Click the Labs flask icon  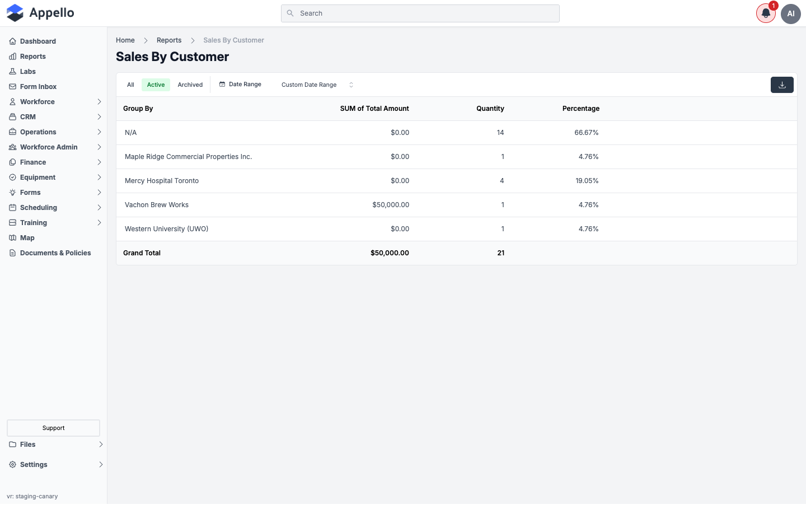pyautogui.click(x=12, y=72)
